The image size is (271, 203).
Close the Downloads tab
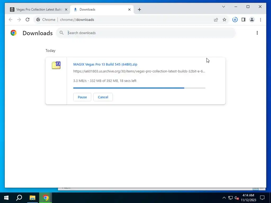(x=129, y=10)
